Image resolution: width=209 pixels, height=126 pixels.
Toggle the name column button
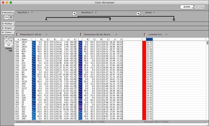(11, 37)
